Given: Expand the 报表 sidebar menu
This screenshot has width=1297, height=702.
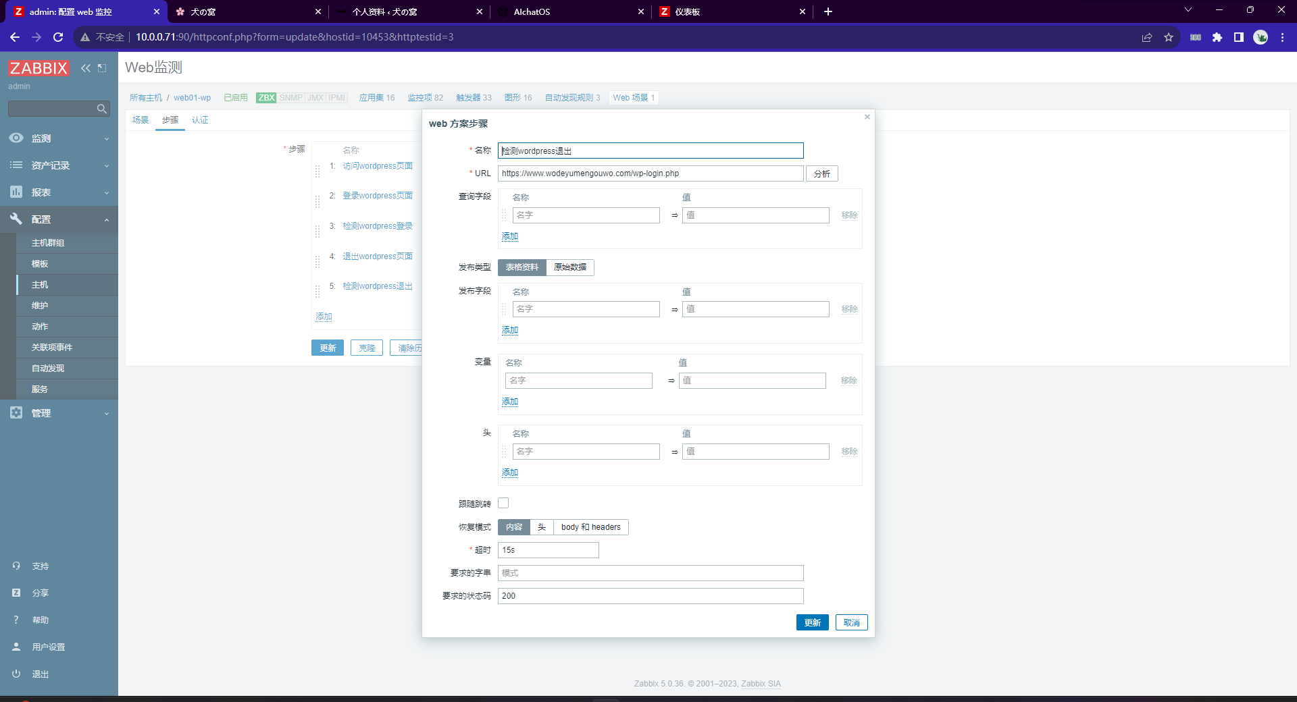Looking at the screenshot, I should tap(59, 192).
